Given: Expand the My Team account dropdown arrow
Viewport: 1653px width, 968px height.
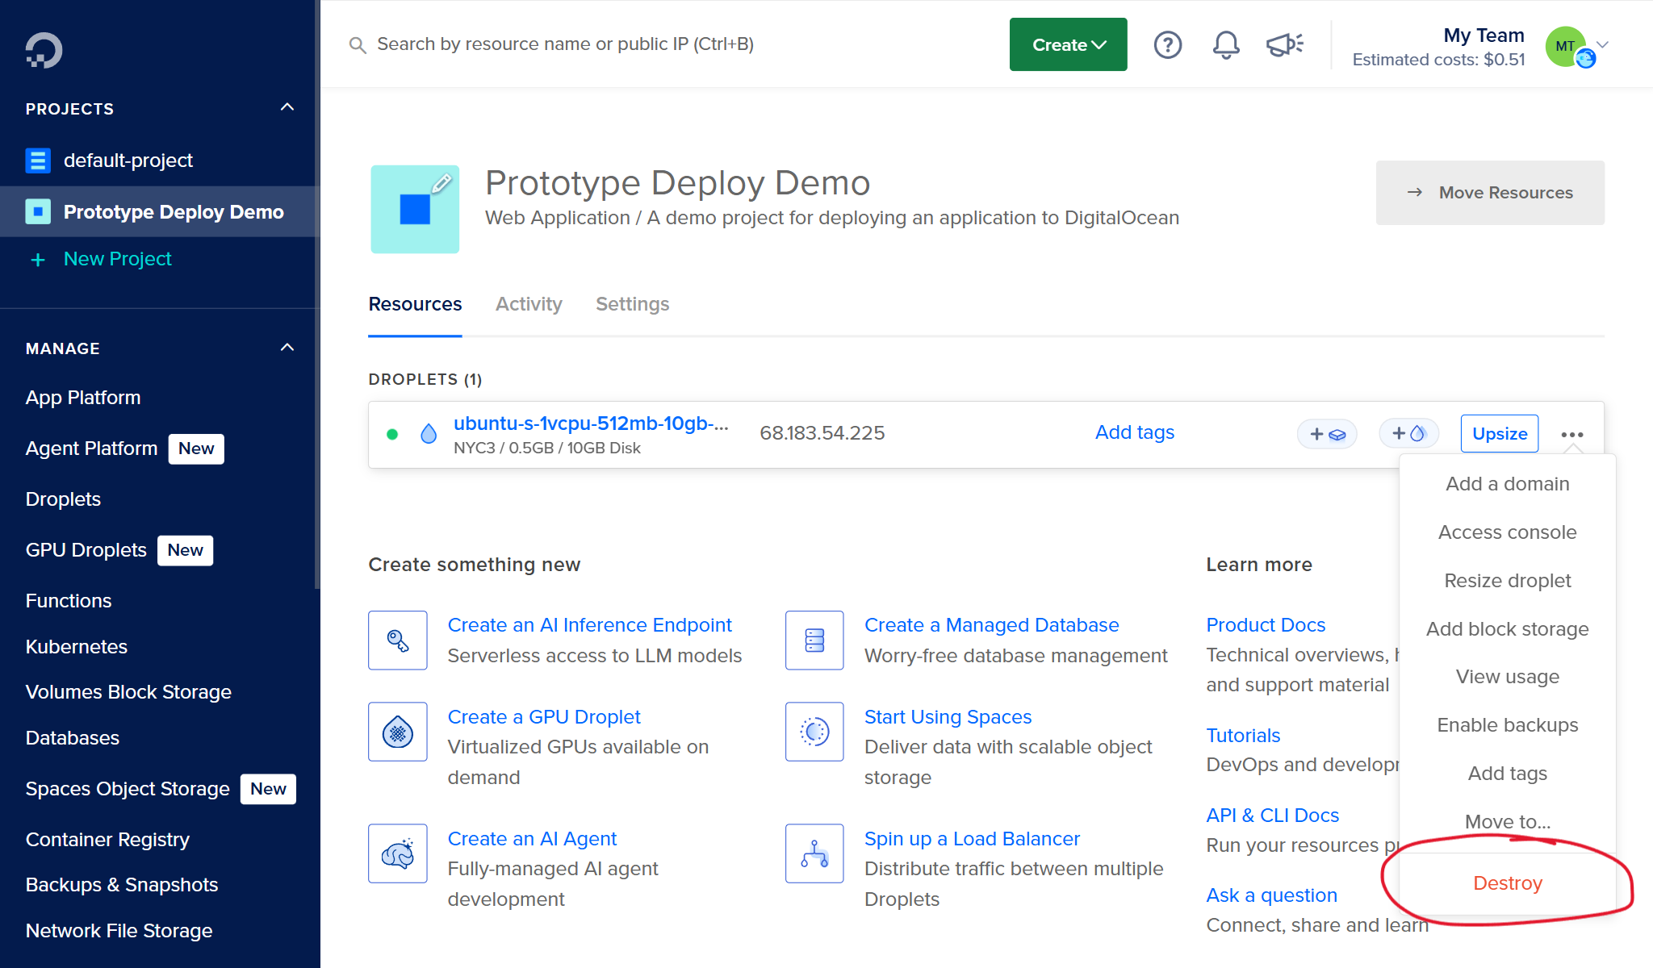Looking at the screenshot, I should [x=1603, y=44].
